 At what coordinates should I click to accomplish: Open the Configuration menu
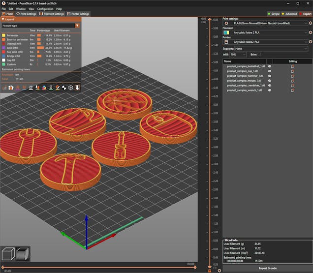[x=45, y=9]
